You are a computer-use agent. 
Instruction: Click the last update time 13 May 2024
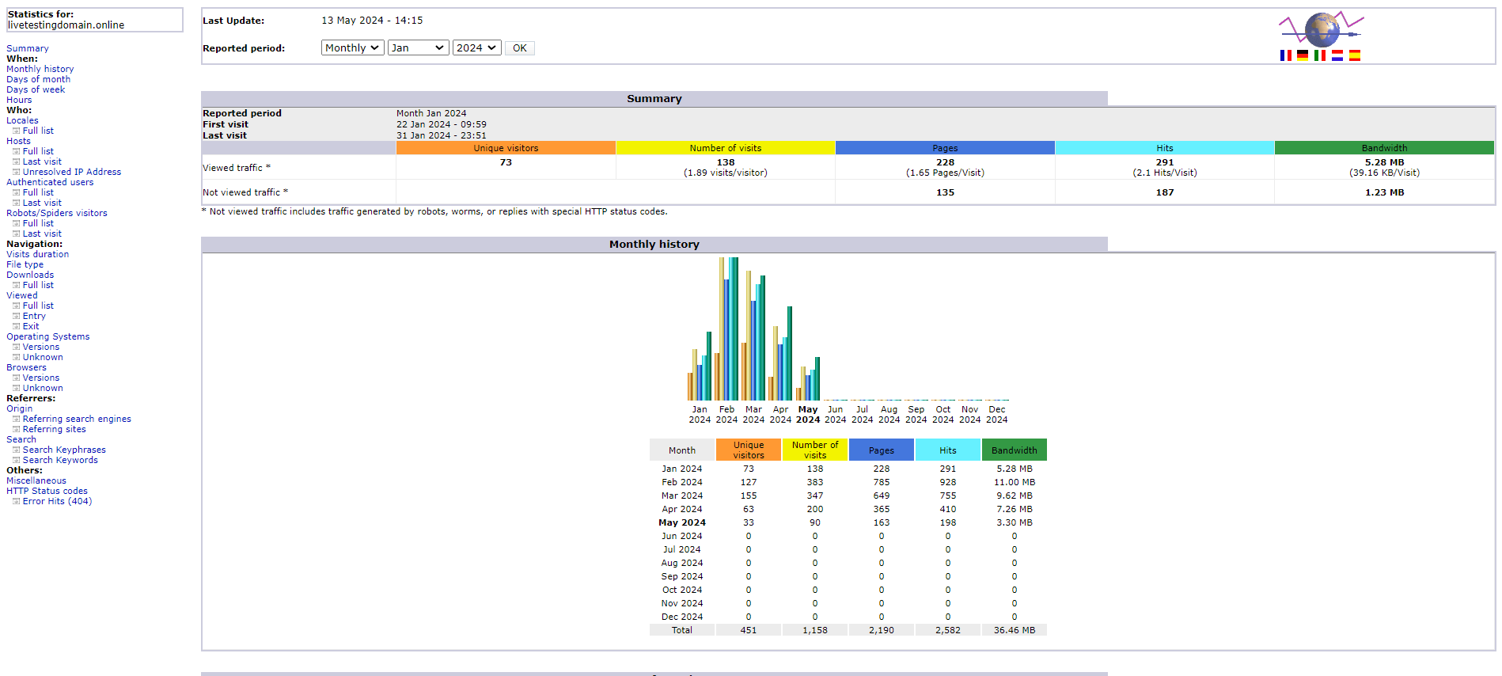point(372,21)
